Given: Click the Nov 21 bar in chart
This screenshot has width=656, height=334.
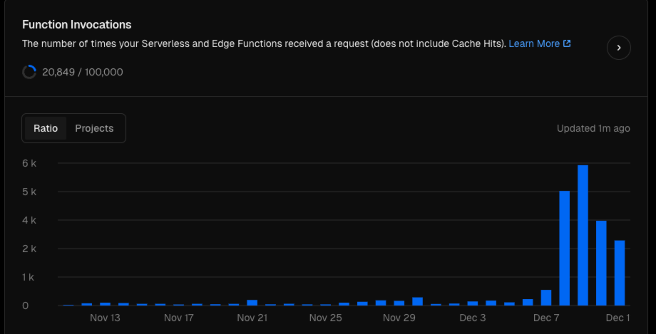Looking at the screenshot, I should click(x=252, y=303).
